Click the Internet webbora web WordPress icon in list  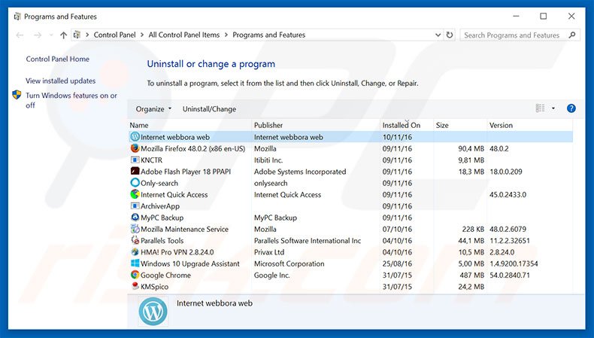135,136
